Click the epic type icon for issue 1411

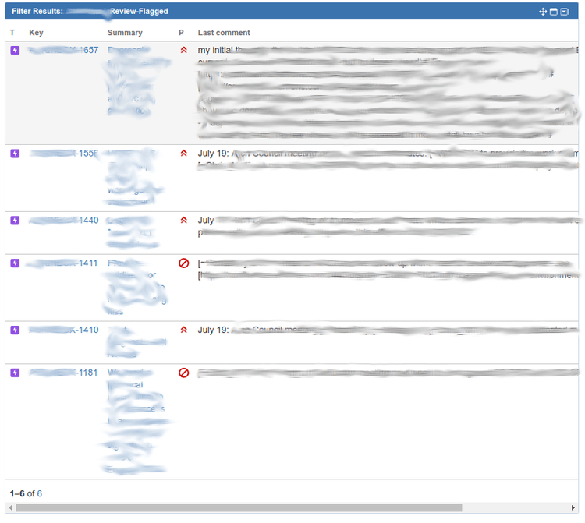coord(15,263)
